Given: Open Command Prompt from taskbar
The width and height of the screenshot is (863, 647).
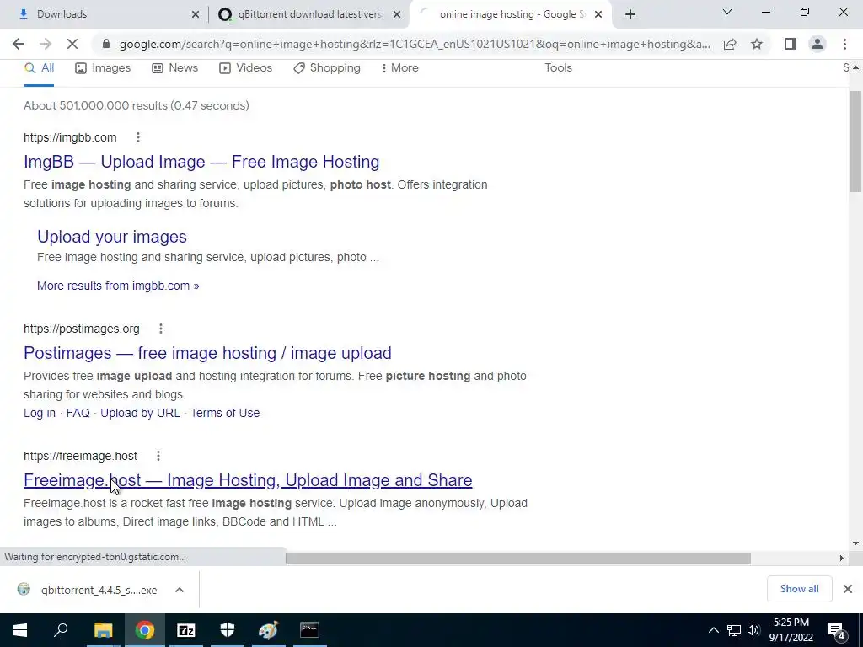Looking at the screenshot, I should pyautogui.click(x=309, y=630).
